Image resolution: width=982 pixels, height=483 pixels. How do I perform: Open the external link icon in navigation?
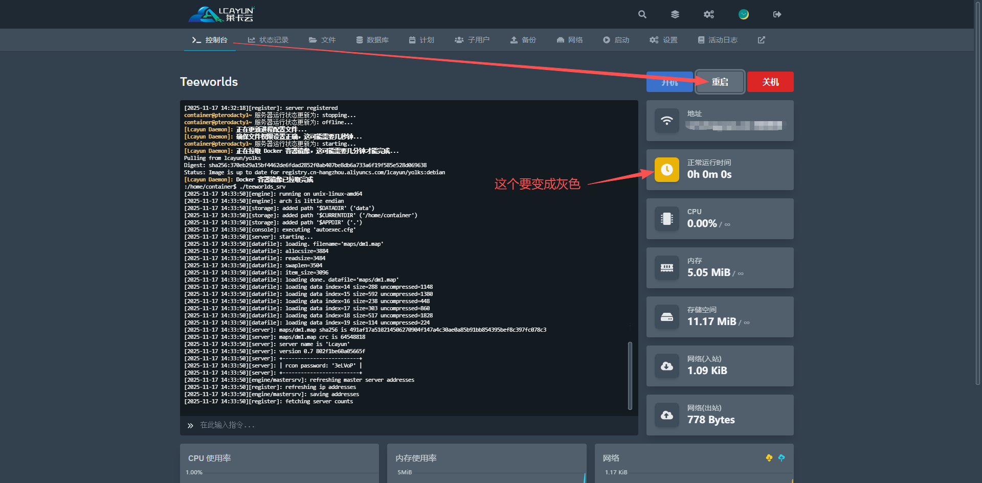(761, 40)
